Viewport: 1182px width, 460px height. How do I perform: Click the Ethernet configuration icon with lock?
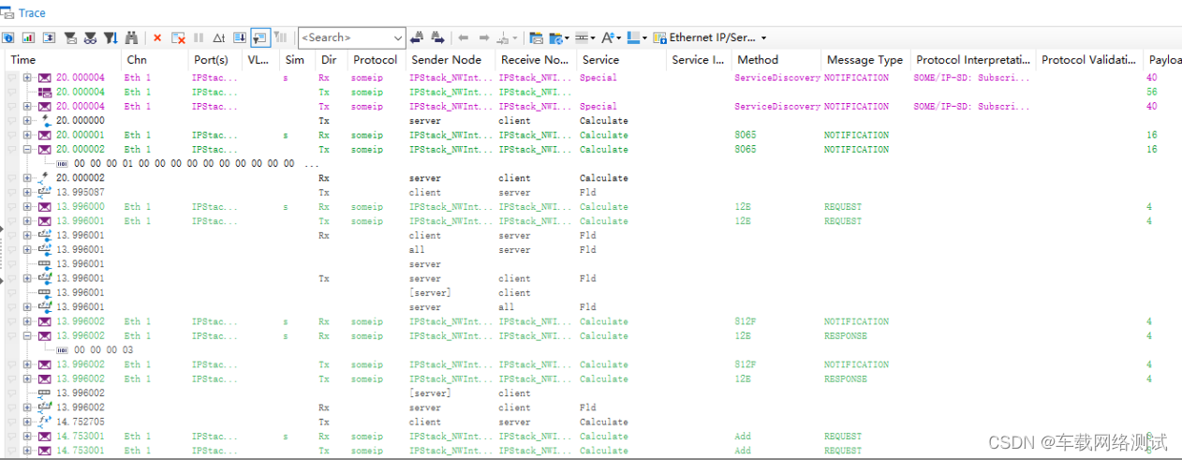click(660, 37)
